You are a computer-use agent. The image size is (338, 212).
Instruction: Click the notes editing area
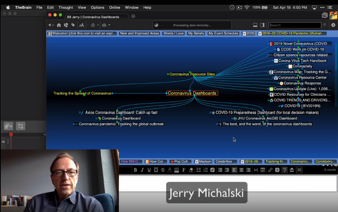click(x=228, y=184)
